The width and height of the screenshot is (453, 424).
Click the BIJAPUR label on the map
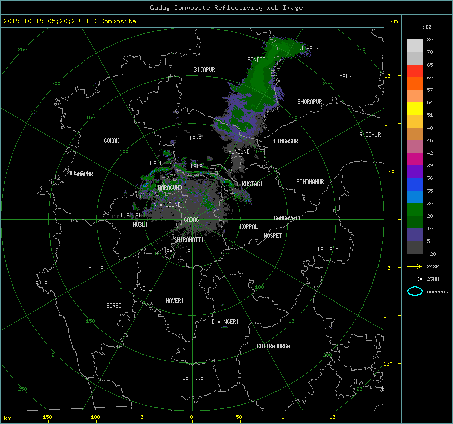point(204,70)
